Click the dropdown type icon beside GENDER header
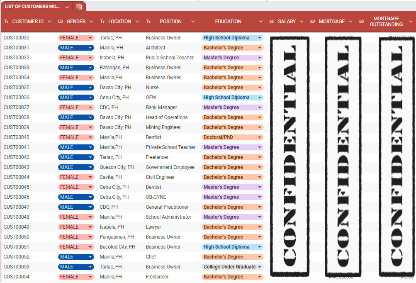This screenshot has height=283, width=416. pyautogui.click(x=61, y=22)
